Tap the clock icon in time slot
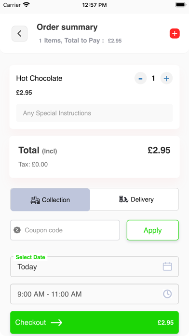 click(167, 294)
